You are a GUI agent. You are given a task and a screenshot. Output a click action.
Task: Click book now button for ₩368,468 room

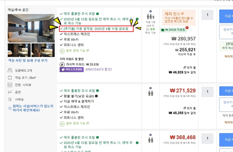[x=226, y=140]
